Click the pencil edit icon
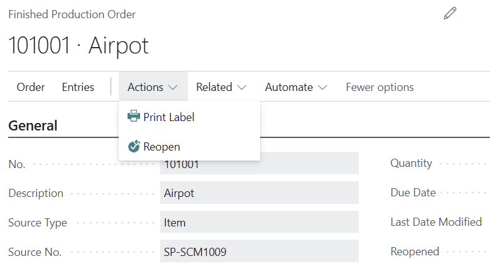Viewport: 490px width, 276px height. click(x=450, y=14)
